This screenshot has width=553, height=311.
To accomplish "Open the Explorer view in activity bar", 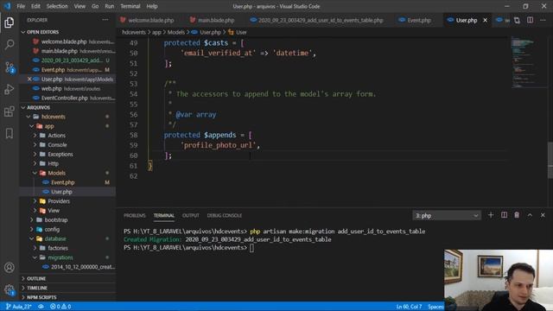I will [10, 22].
